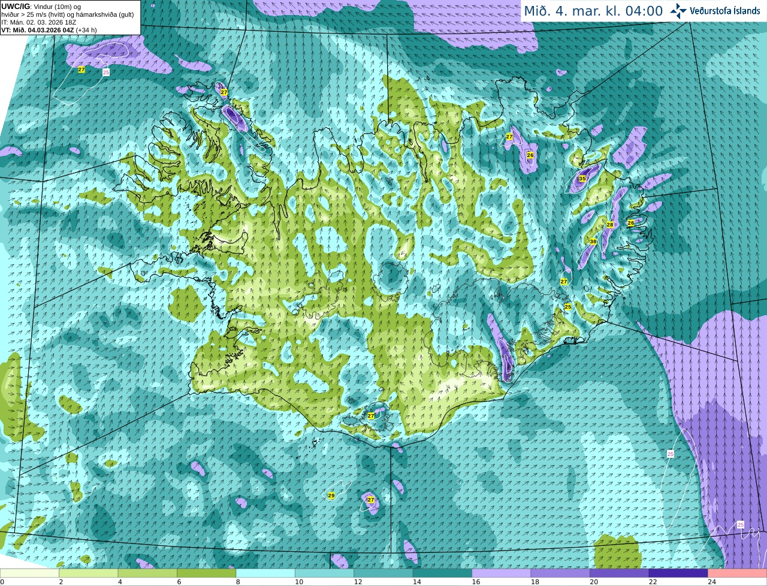Image resolution: width=767 pixels, height=586 pixels.
Task: Click the '10' value on the wind scale
Action: tap(299, 582)
